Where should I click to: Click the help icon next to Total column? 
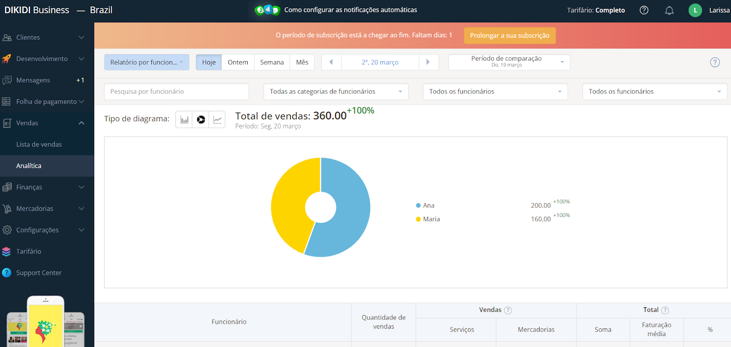click(x=665, y=310)
